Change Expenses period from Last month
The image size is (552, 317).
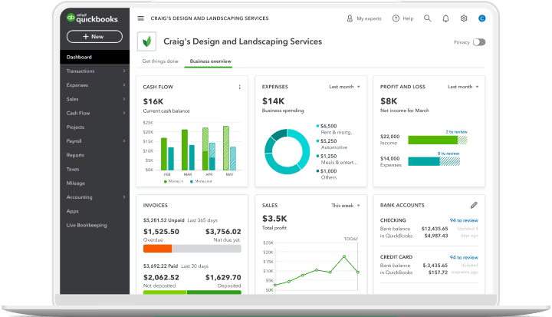point(345,87)
